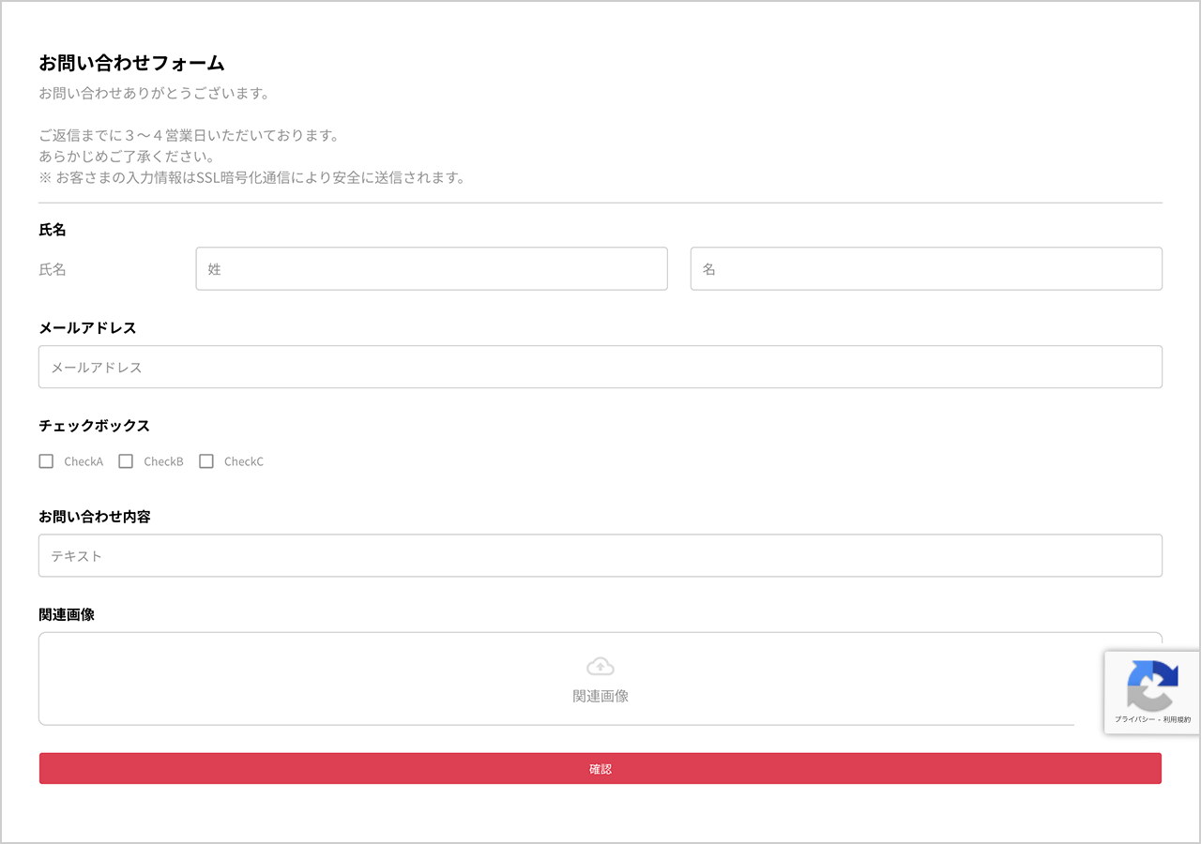
Task: Click the 名 first-name input field
Action: 926,268
